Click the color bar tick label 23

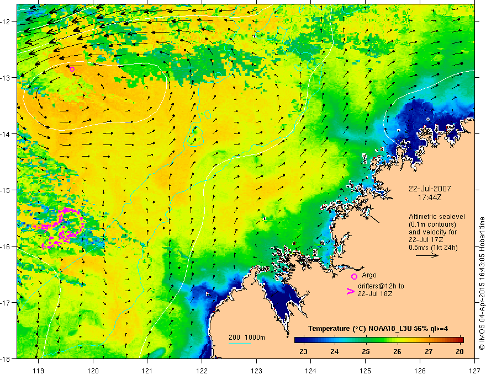point(303,352)
